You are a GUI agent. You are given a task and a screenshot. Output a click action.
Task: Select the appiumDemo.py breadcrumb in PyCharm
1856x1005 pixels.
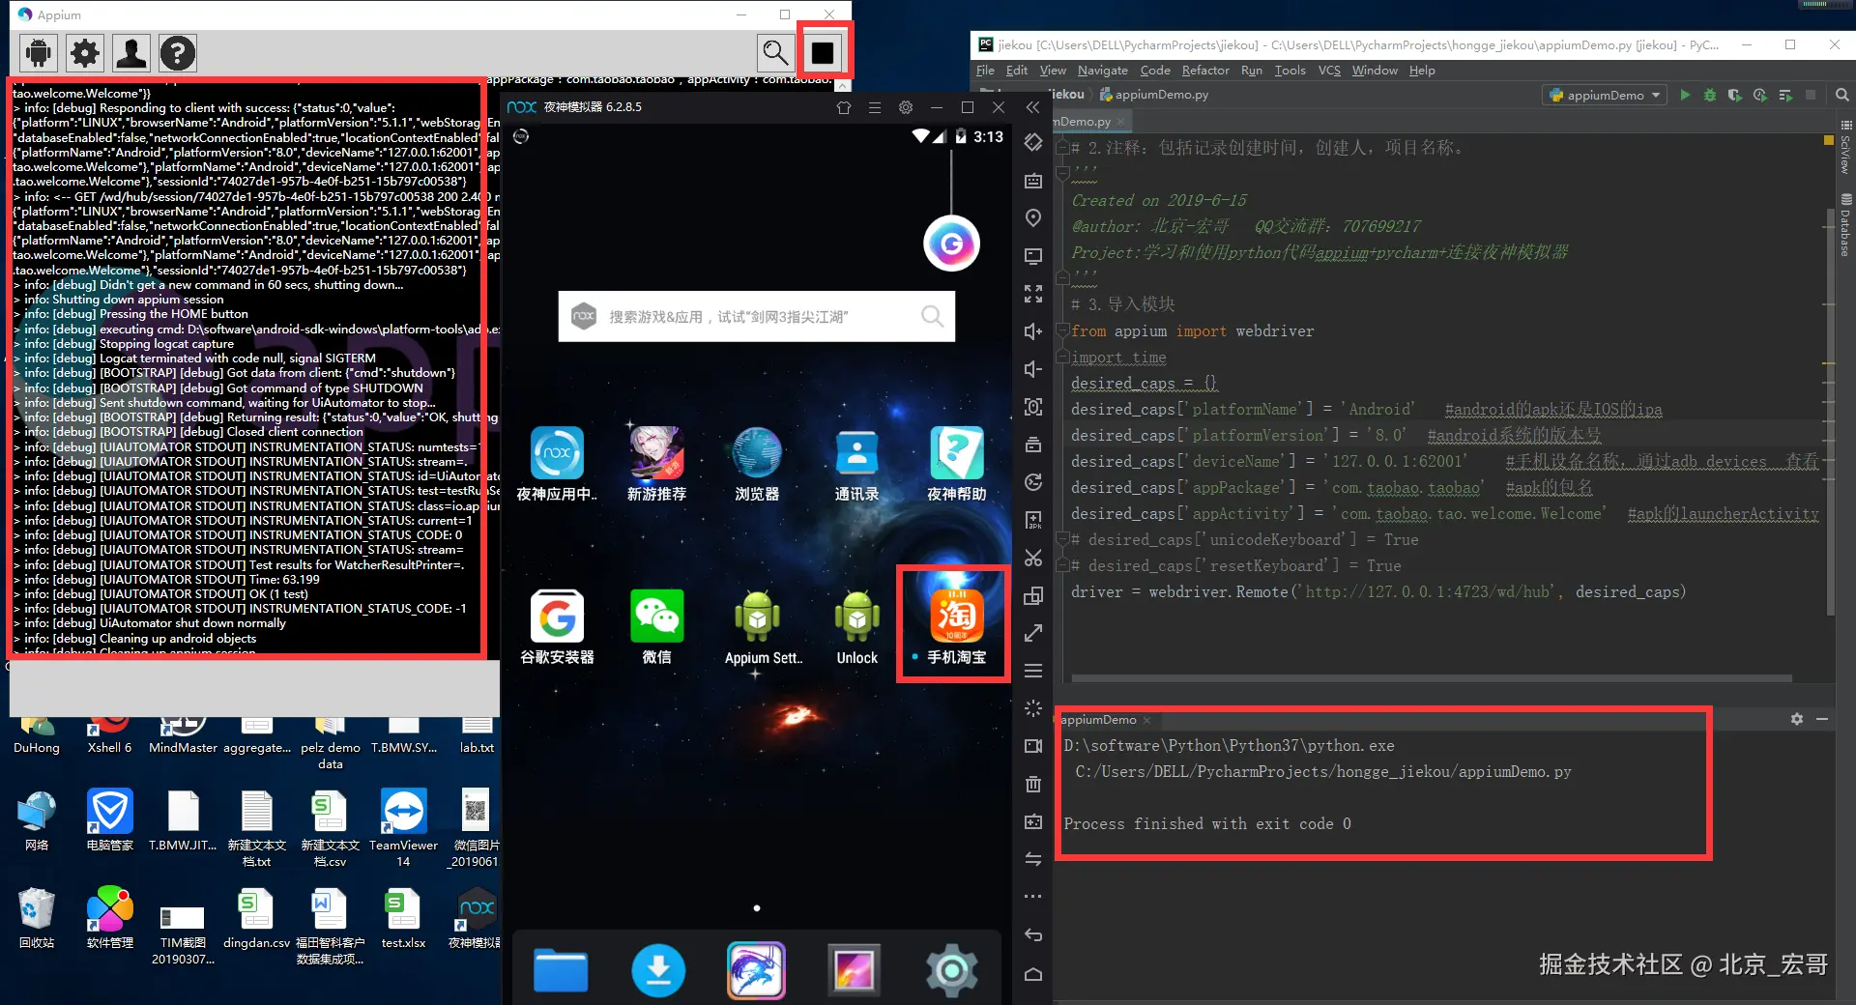1154,95
